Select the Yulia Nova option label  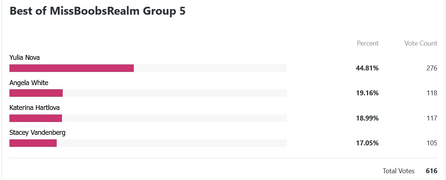click(x=25, y=58)
